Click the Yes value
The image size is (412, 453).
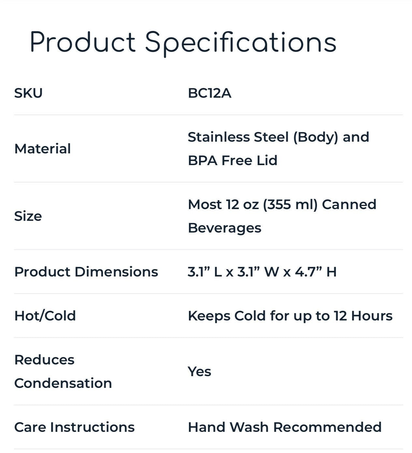(x=199, y=372)
